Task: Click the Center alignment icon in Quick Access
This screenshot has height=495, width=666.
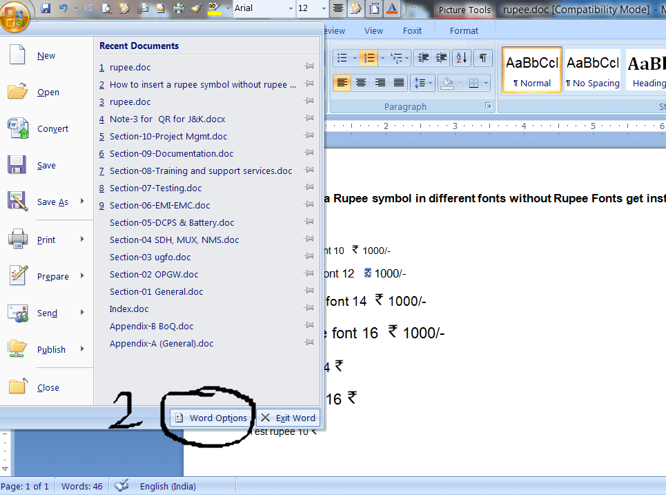Action: 338,8
